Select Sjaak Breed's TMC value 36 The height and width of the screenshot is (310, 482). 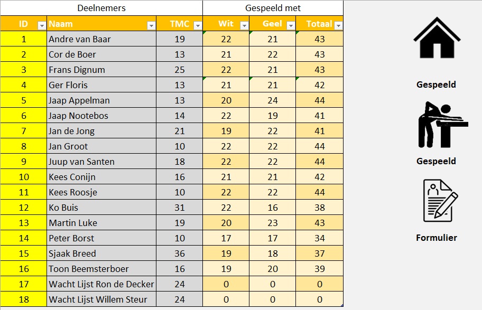179,253
